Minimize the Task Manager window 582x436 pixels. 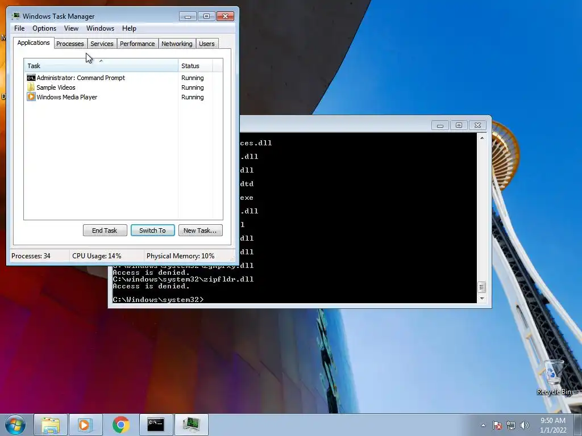point(188,16)
